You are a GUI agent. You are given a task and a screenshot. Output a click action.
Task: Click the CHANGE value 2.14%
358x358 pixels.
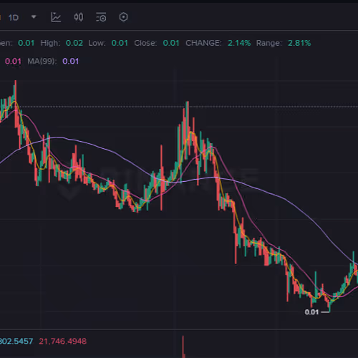[239, 43]
